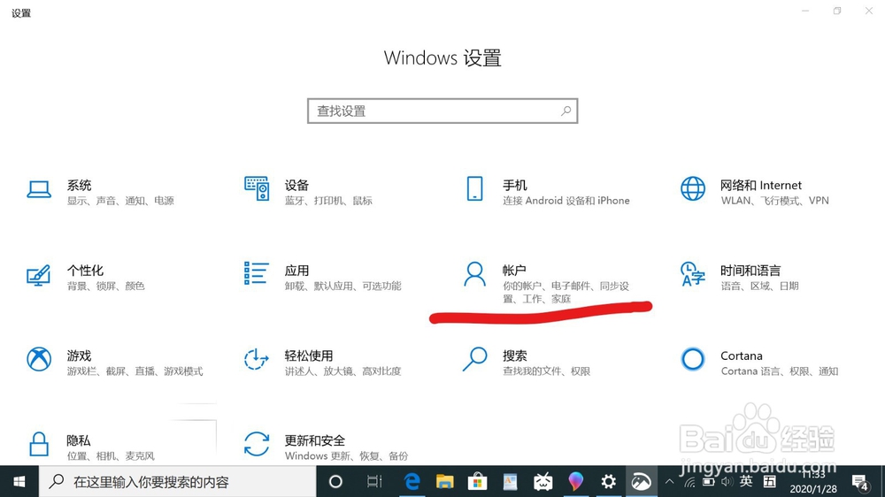This screenshot has height=497, width=885.
Task: Click the magnifier in 查找设置 box
Action: point(566,111)
